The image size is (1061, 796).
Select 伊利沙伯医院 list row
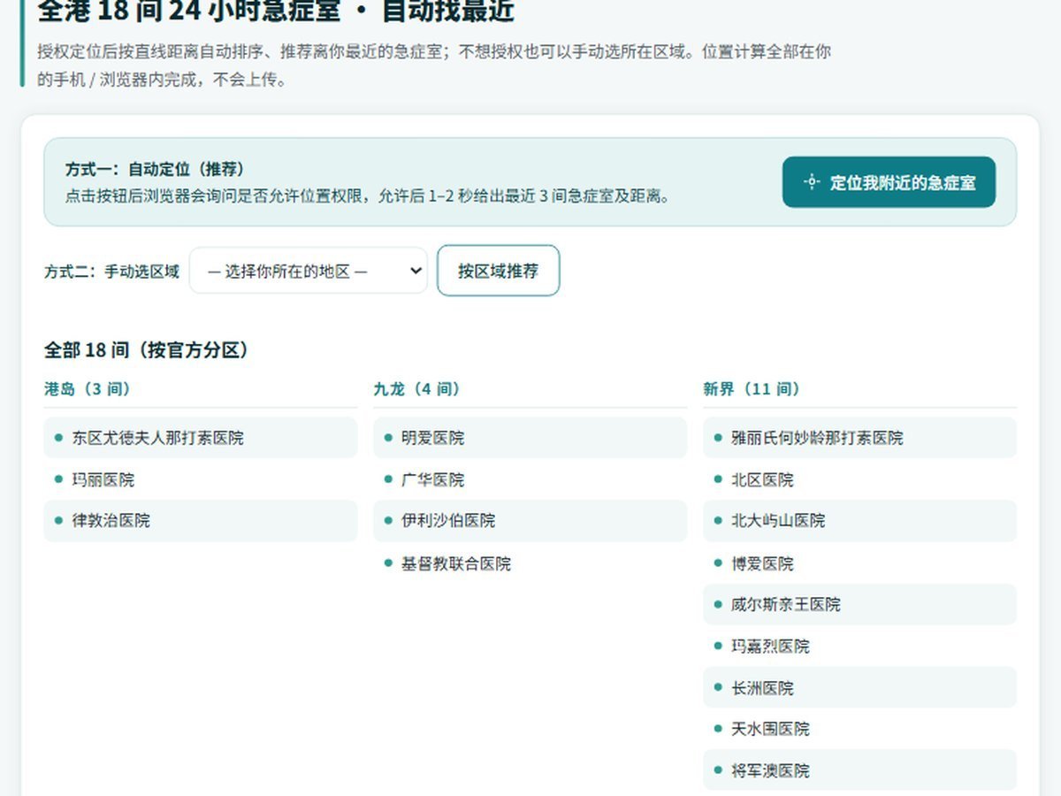pyautogui.click(x=530, y=521)
